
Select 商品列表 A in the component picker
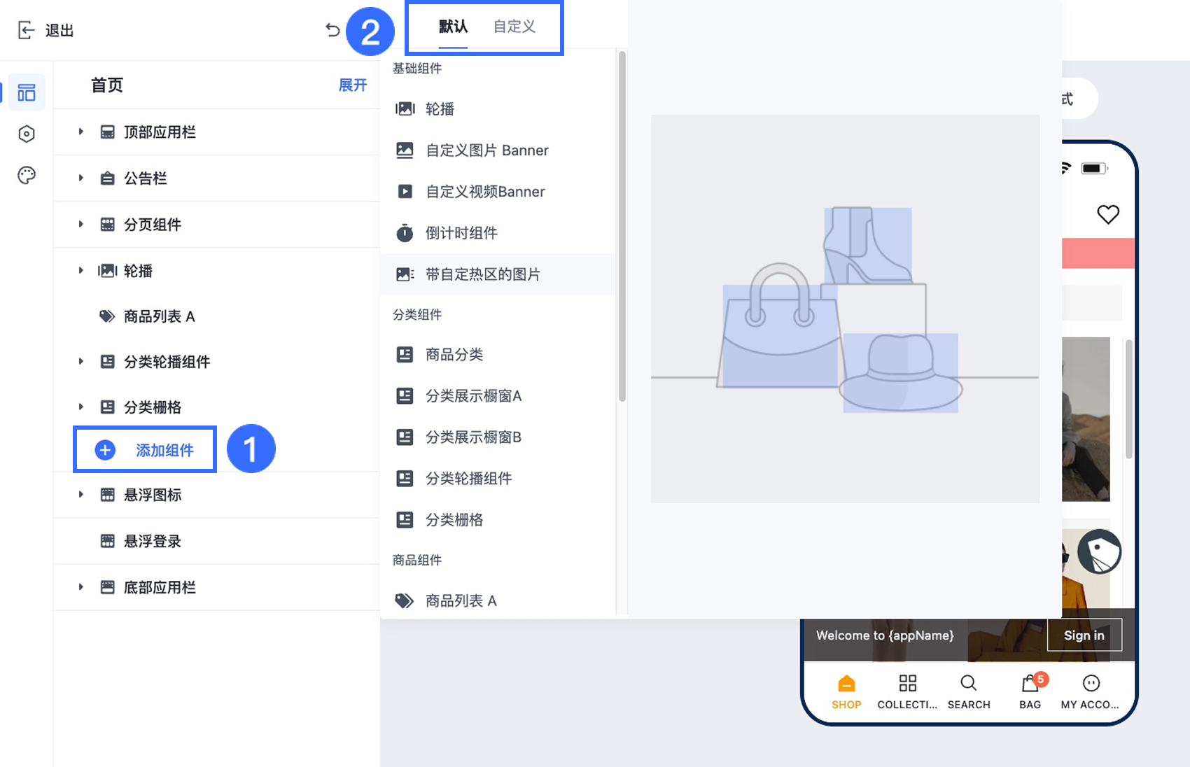[x=498, y=601]
